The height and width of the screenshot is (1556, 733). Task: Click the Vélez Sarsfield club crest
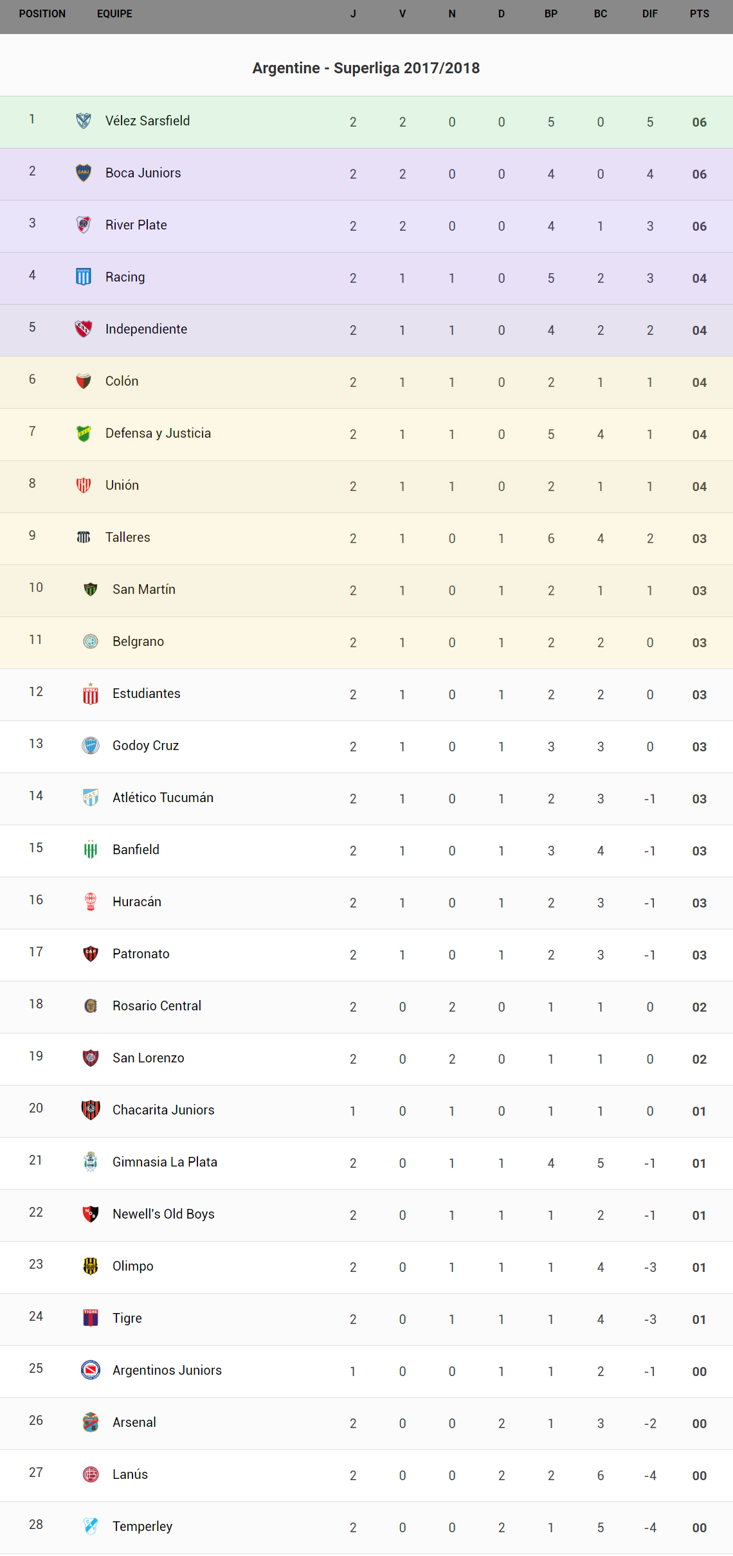click(84, 121)
